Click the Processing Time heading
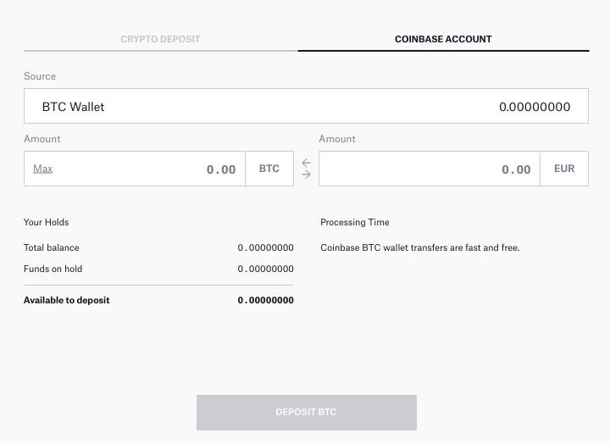Viewport: 610px width, 444px height. (355, 222)
